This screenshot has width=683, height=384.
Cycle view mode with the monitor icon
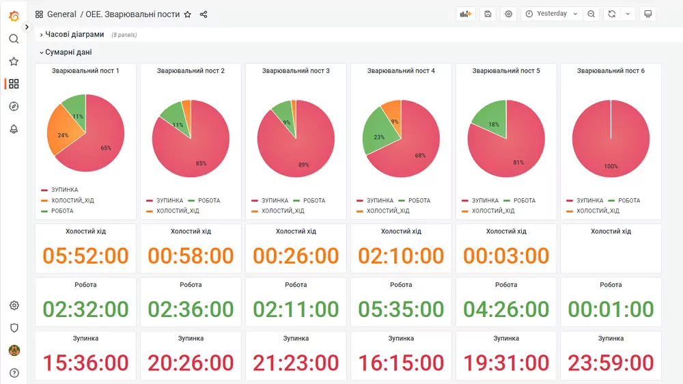click(x=647, y=14)
